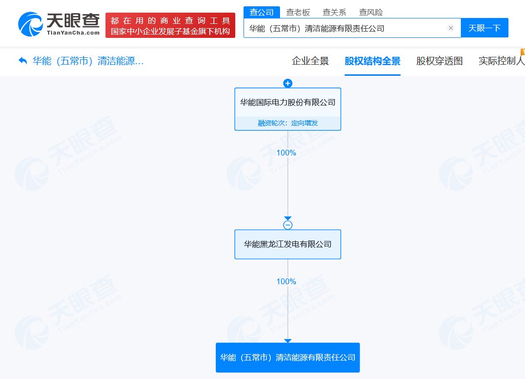Open the 华能国际电力股份有限公司 node
The height and width of the screenshot is (379, 525).
(x=288, y=103)
